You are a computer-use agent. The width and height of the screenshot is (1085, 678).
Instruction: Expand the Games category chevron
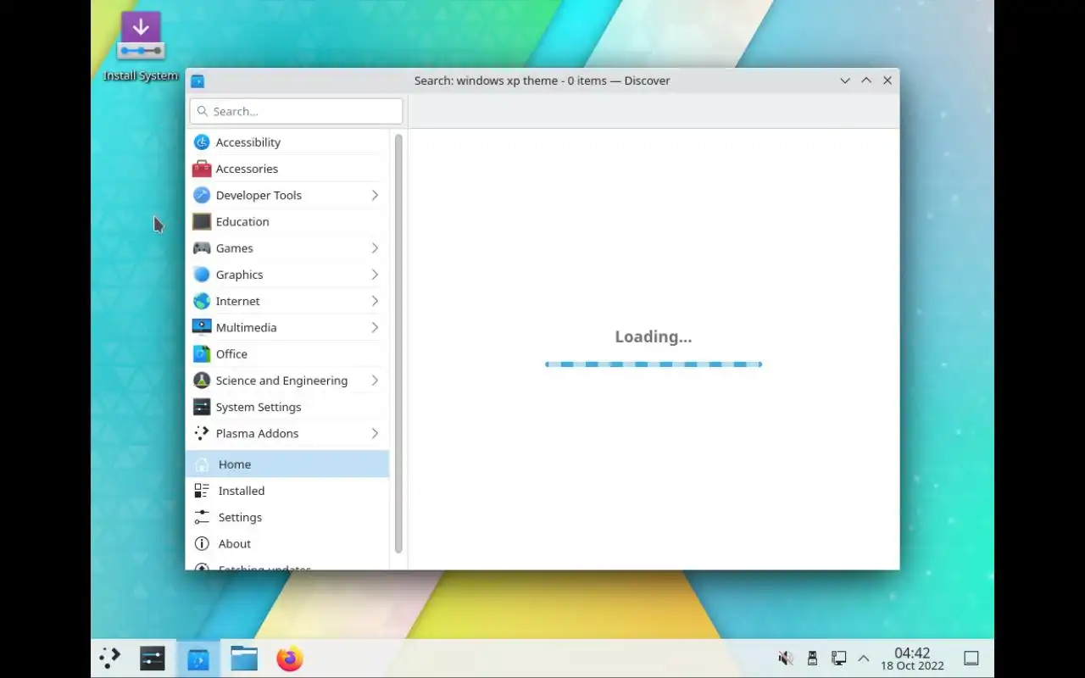[x=375, y=248]
